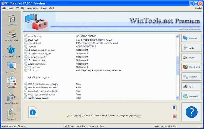Open the Tweak computer tool (توليف الكمبيوتر)
204x129 pixels.
[x=11, y=98]
